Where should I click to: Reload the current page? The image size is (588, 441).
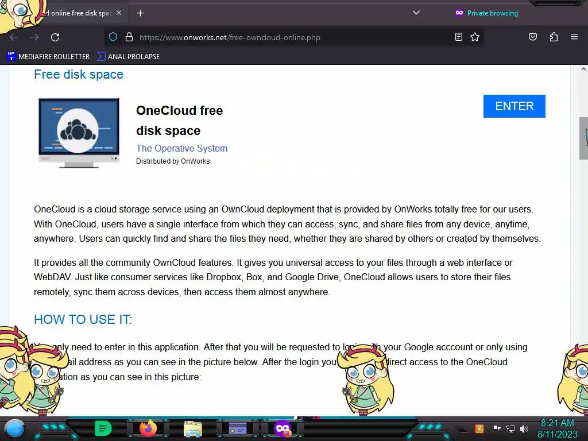[x=55, y=37]
